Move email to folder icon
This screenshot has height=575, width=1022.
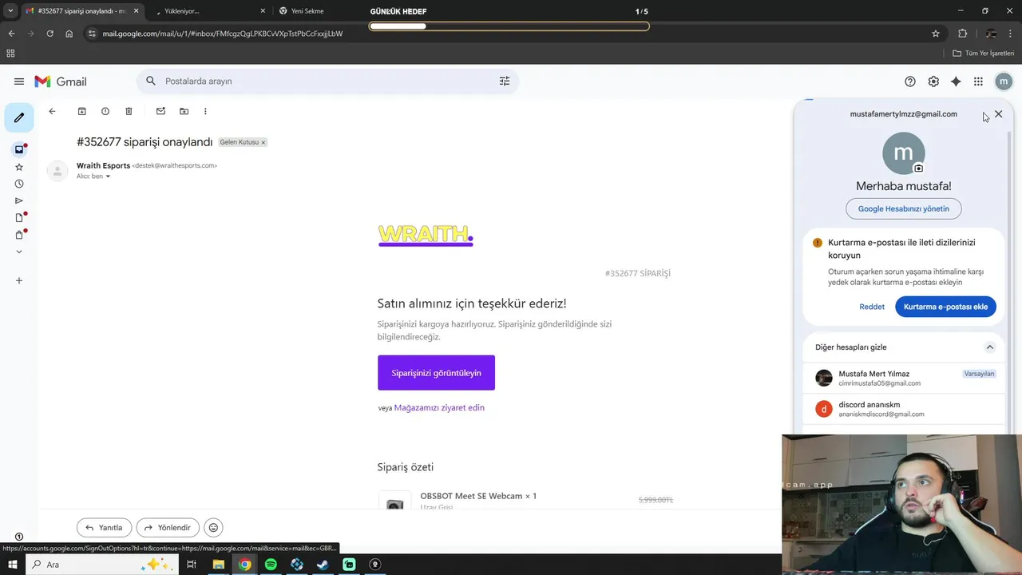click(x=184, y=111)
